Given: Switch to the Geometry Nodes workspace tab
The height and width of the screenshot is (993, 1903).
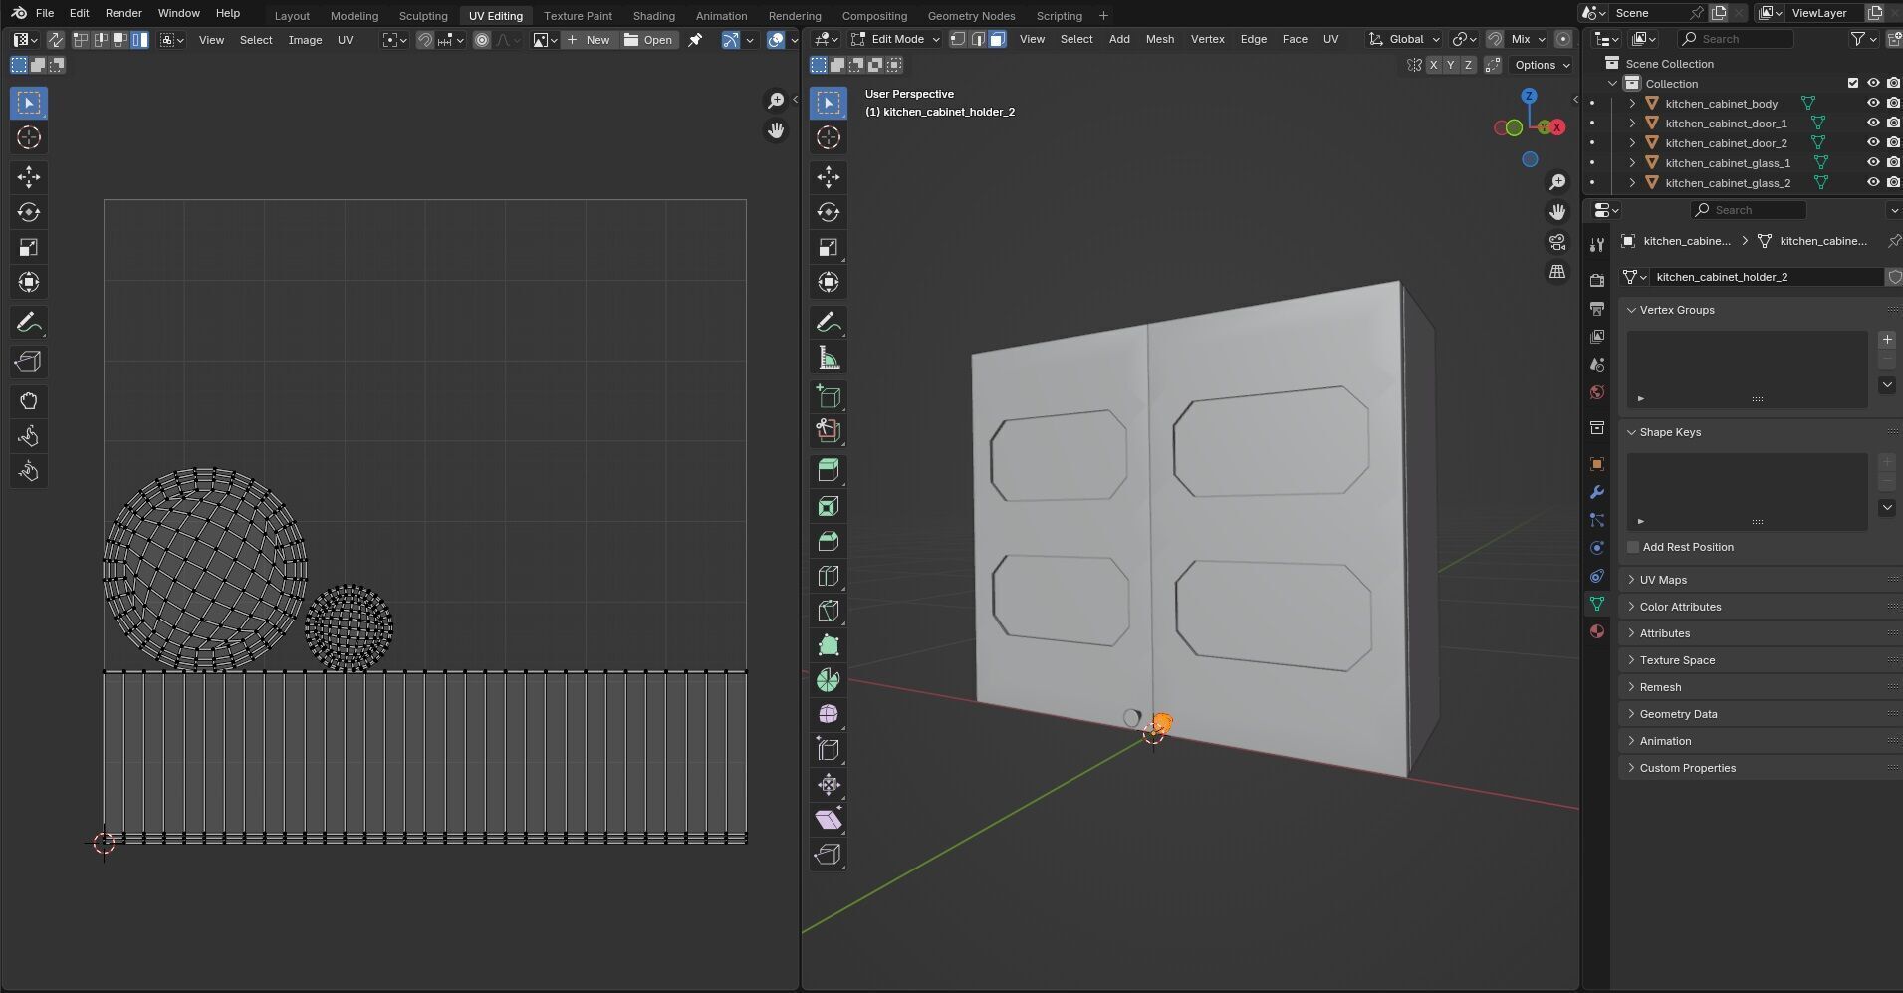Looking at the screenshot, I should tap(971, 16).
